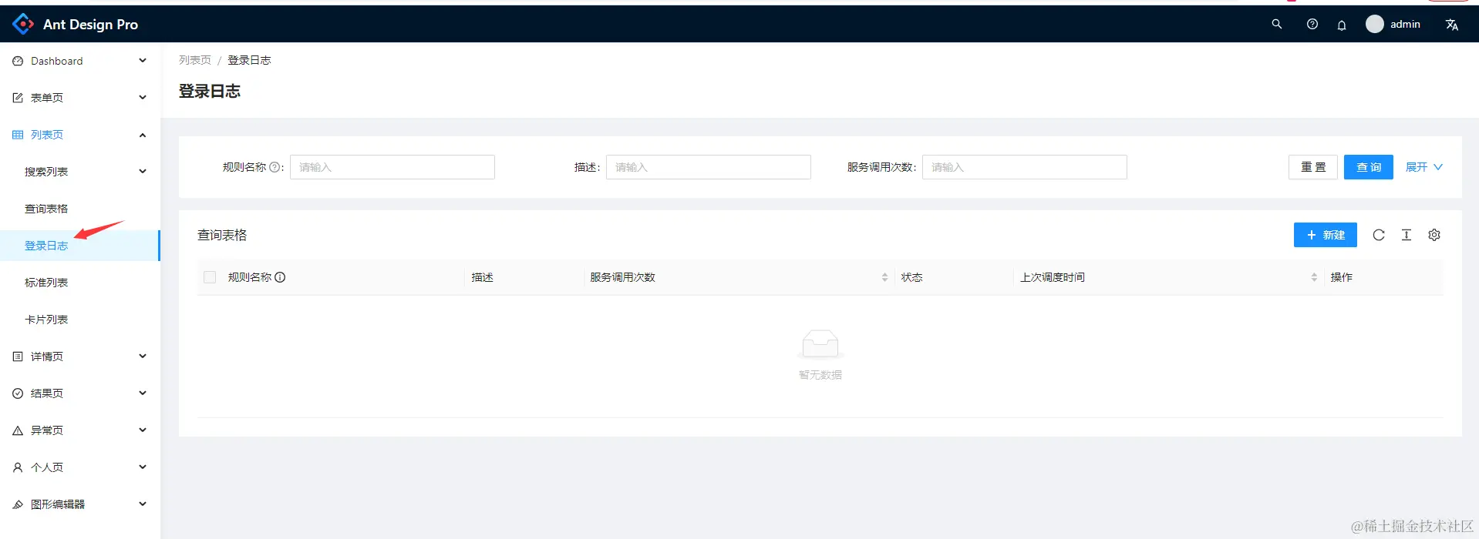Click the 规则名称 filter help icon
The height and width of the screenshot is (539, 1479).
click(275, 167)
